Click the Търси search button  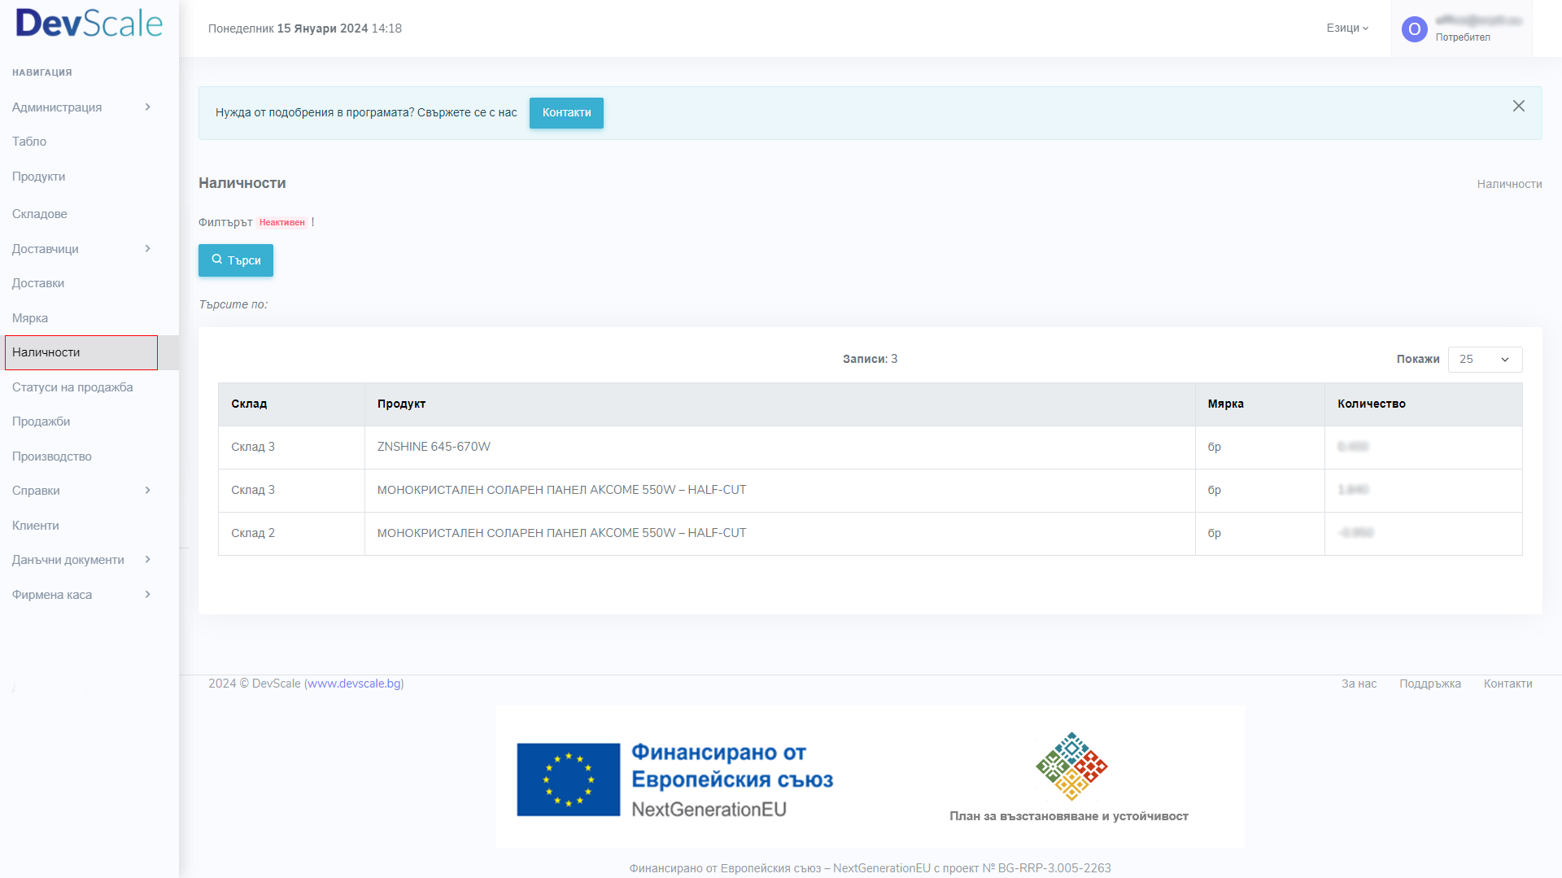pyautogui.click(x=236, y=260)
